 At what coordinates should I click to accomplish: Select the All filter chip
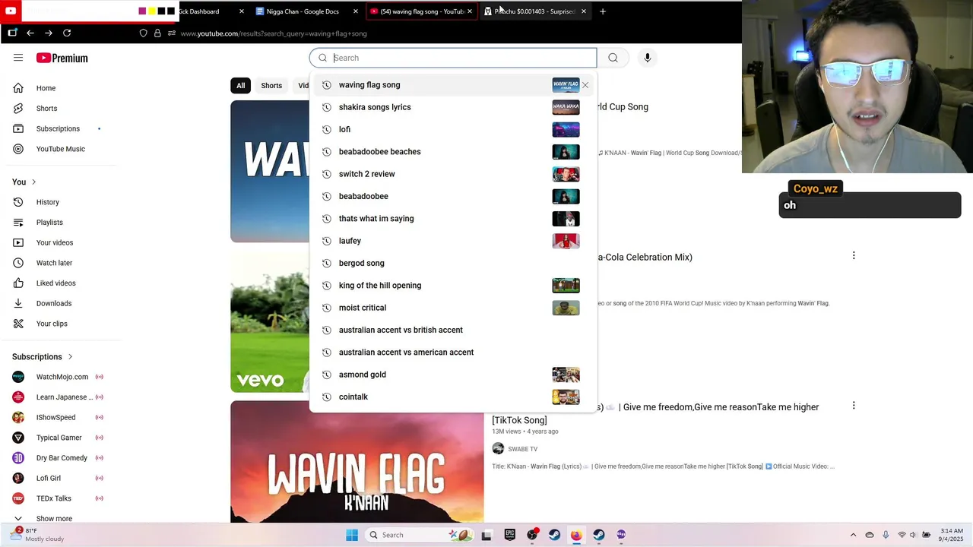240,86
